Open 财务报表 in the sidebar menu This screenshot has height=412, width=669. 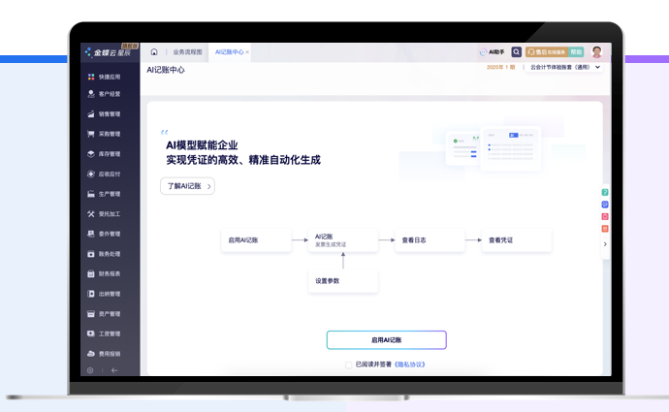[x=109, y=274]
